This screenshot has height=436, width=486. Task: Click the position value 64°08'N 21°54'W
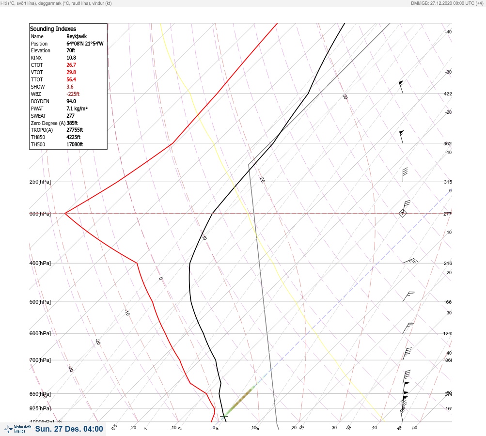tap(85, 44)
